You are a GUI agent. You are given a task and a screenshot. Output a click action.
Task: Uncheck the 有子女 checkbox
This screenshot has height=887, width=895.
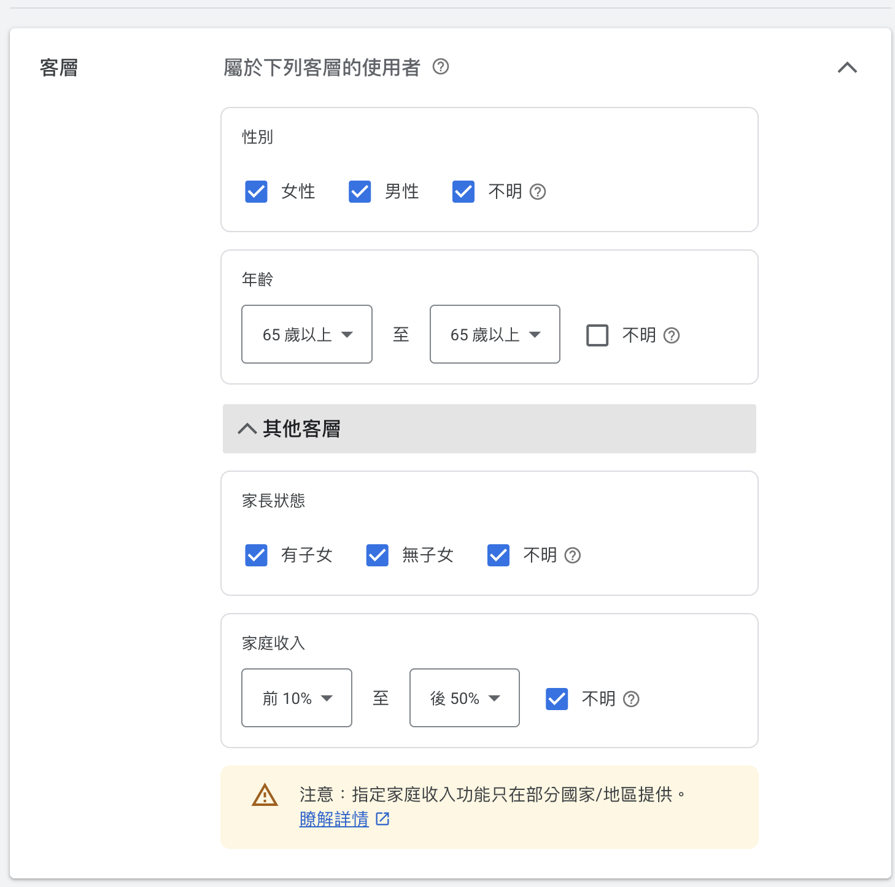tap(257, 555)
